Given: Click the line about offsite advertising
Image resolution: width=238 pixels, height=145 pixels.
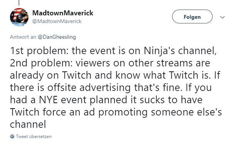Looking at the screenshot, I should pos(111,88).
